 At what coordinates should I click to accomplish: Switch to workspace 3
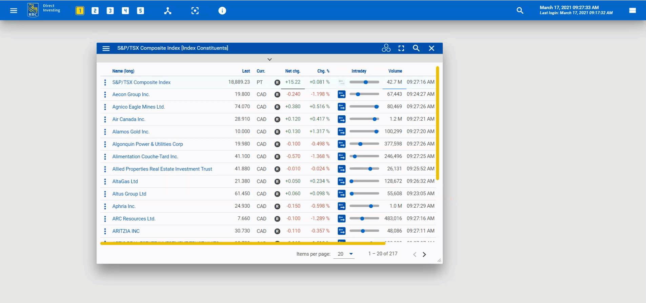click(x=110, y=11)
